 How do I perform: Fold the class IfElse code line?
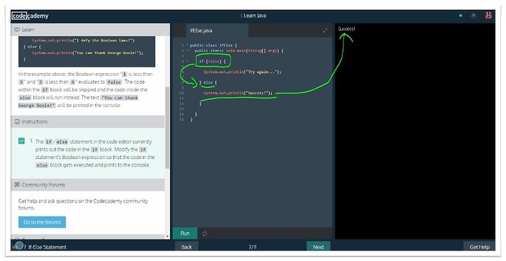pos(187,45)
